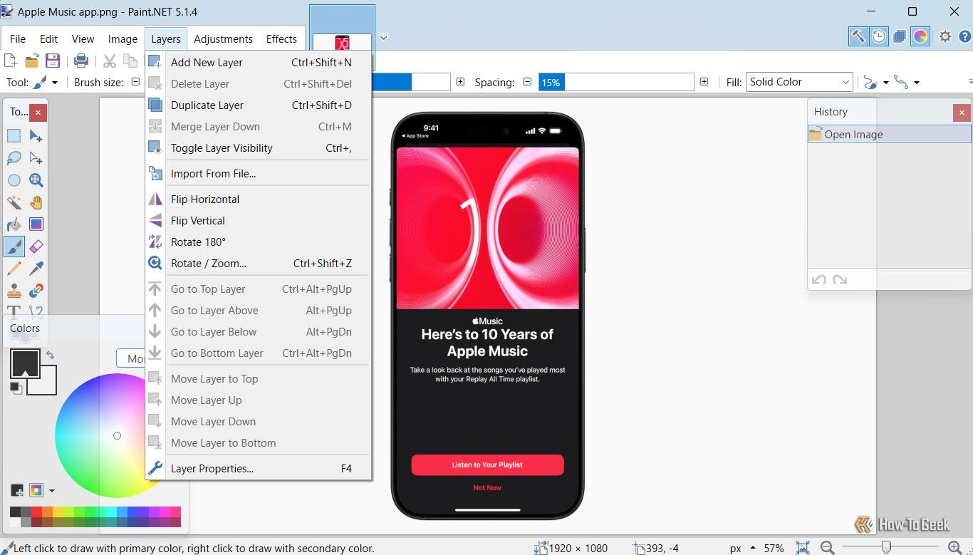
Task: Click the Spacing 15% slider field
Action: point(616,82)
